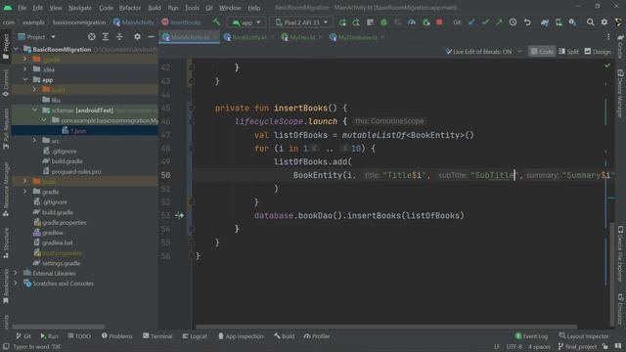Click the Search Everywhere magnifier icon
The image size is (626, 352).
coord(590,22)
